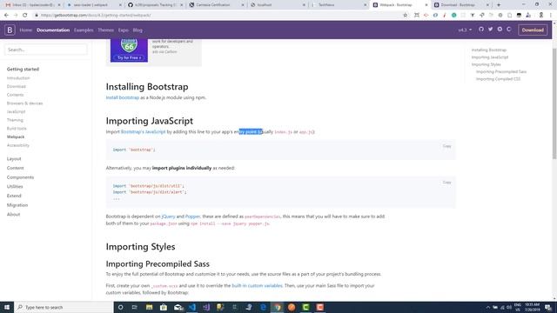The width and height of the screenshot is (557, 313).
Task: Click the green circle extension icon
Action: click(454, 16)
